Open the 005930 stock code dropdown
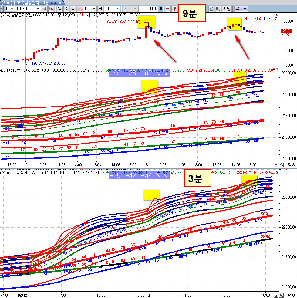The image size is (297, 298). (38, 9)
